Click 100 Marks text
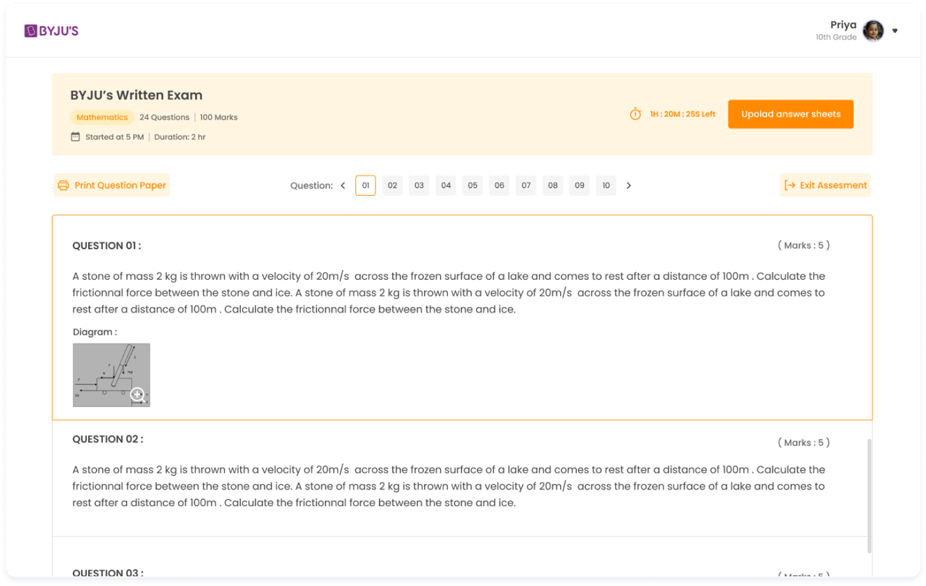The image size is (926, 586). point(219,117)
